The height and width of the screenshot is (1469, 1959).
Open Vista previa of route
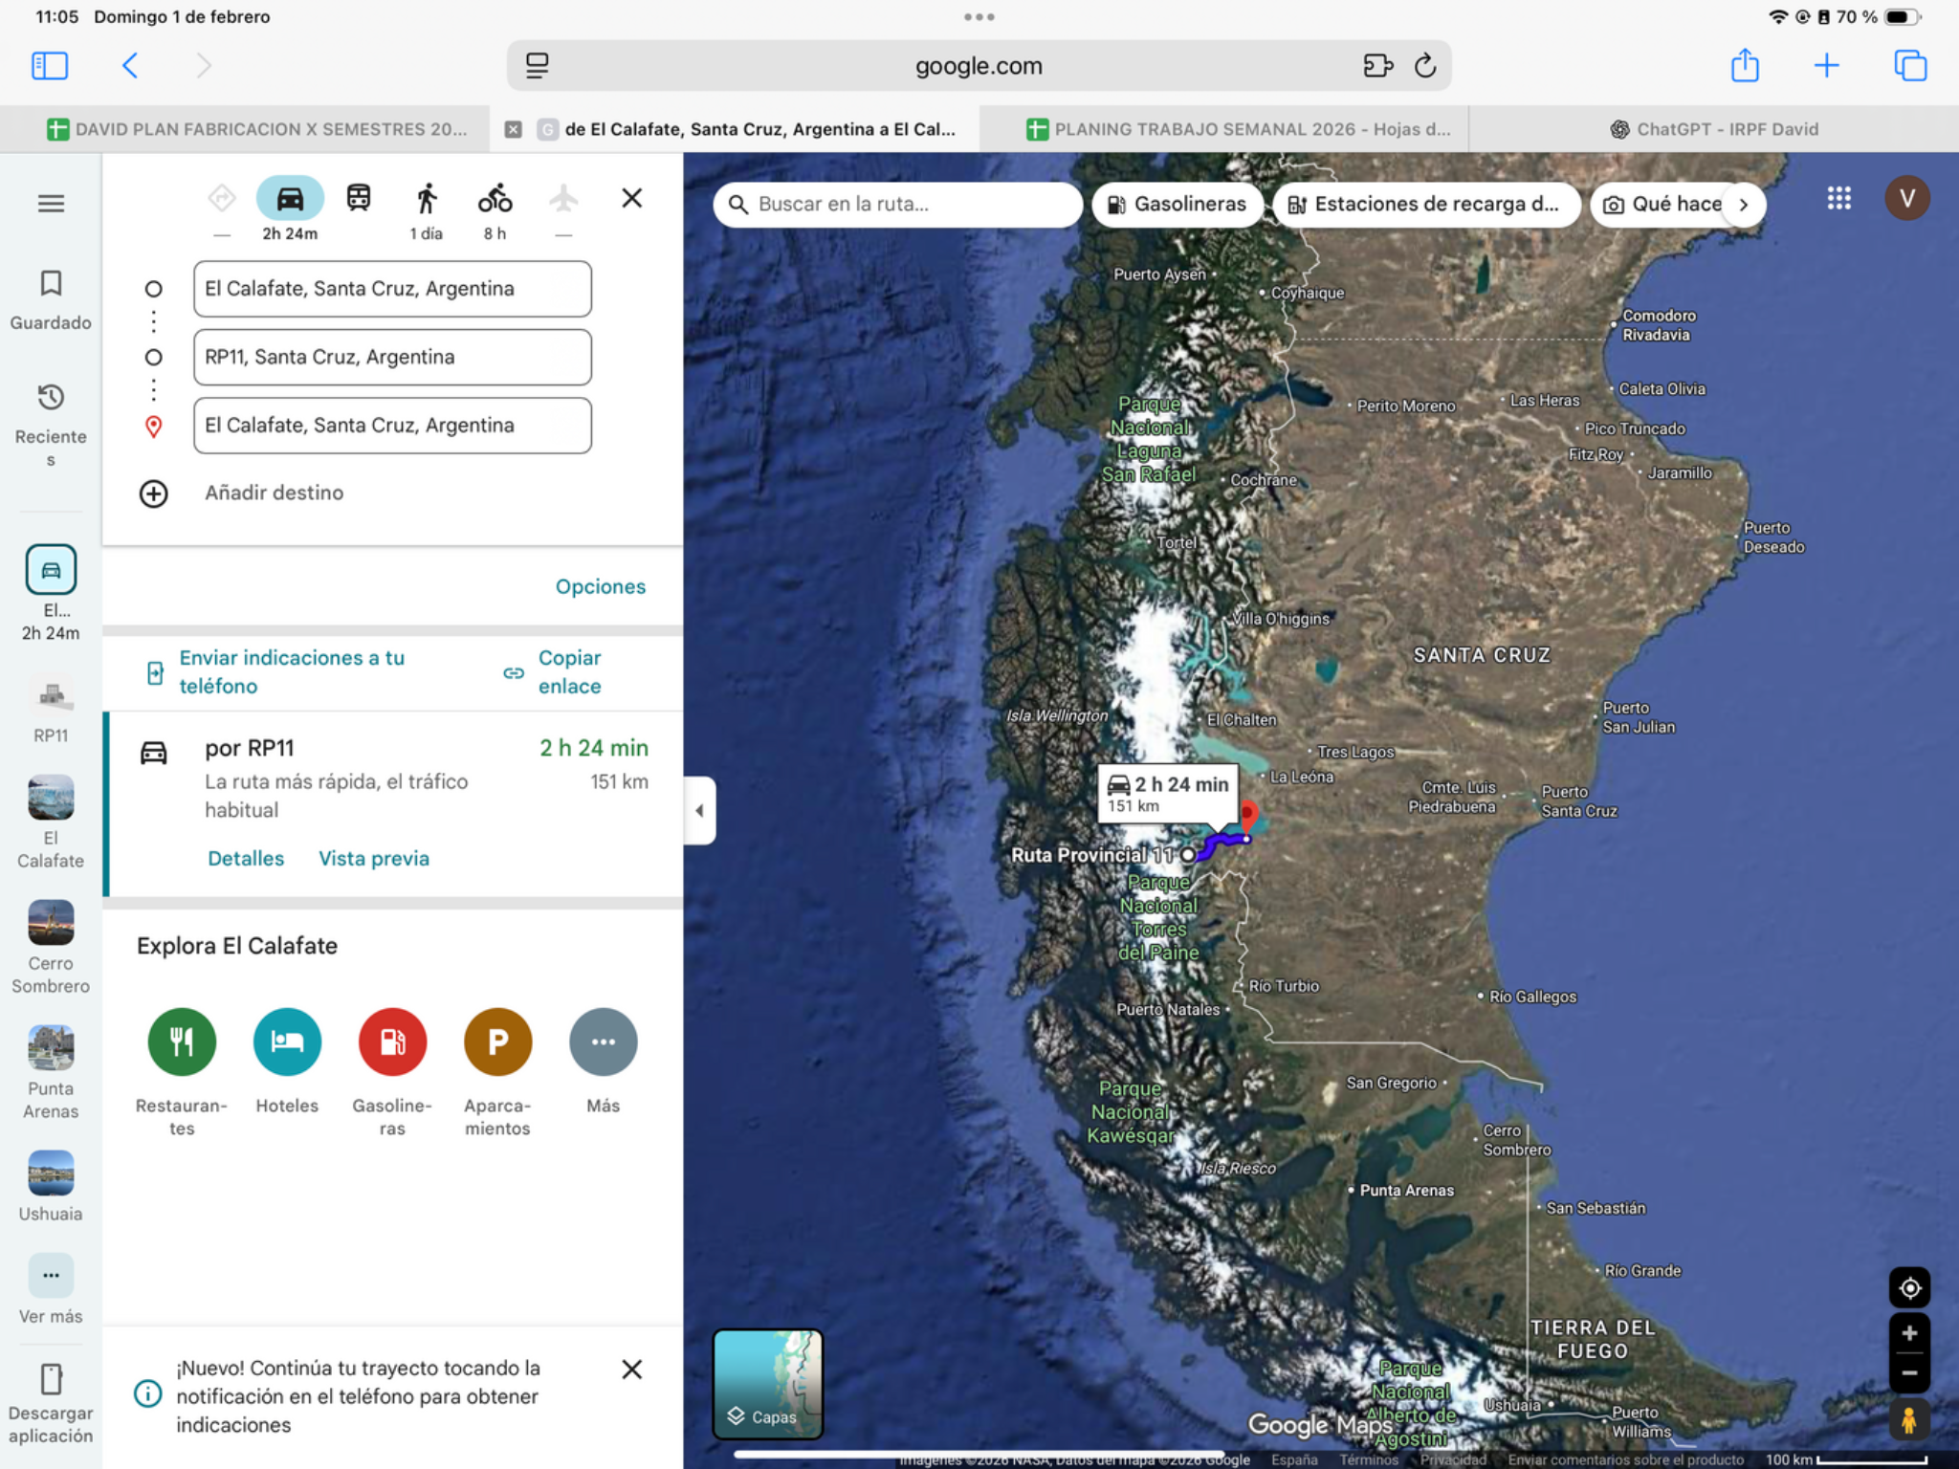[374, 858]
